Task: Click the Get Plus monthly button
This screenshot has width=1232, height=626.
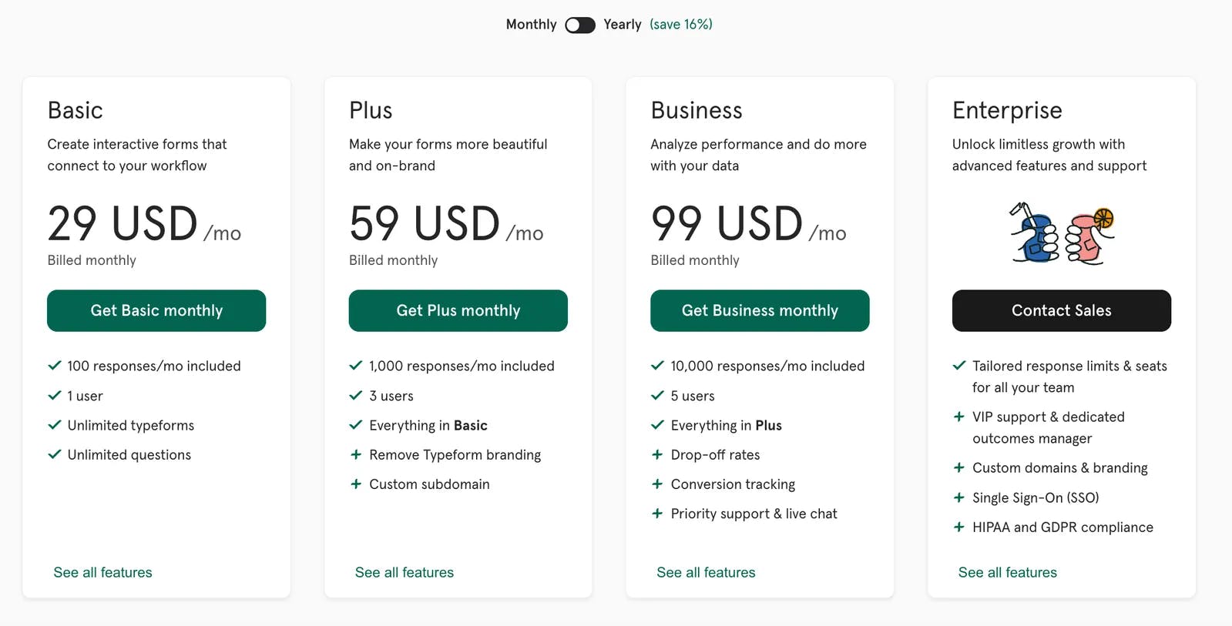Action: click(x=458, y=311)
